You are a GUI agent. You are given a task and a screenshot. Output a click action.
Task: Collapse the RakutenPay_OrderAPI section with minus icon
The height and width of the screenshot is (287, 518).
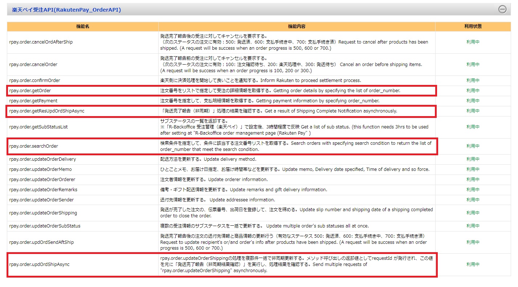(x=502, y=9)
